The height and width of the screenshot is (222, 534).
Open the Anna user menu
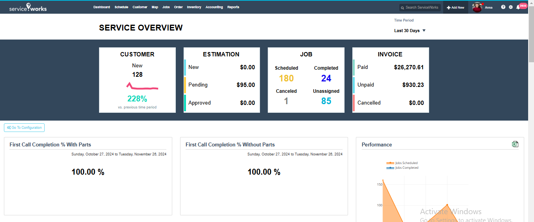pos(489,7)
